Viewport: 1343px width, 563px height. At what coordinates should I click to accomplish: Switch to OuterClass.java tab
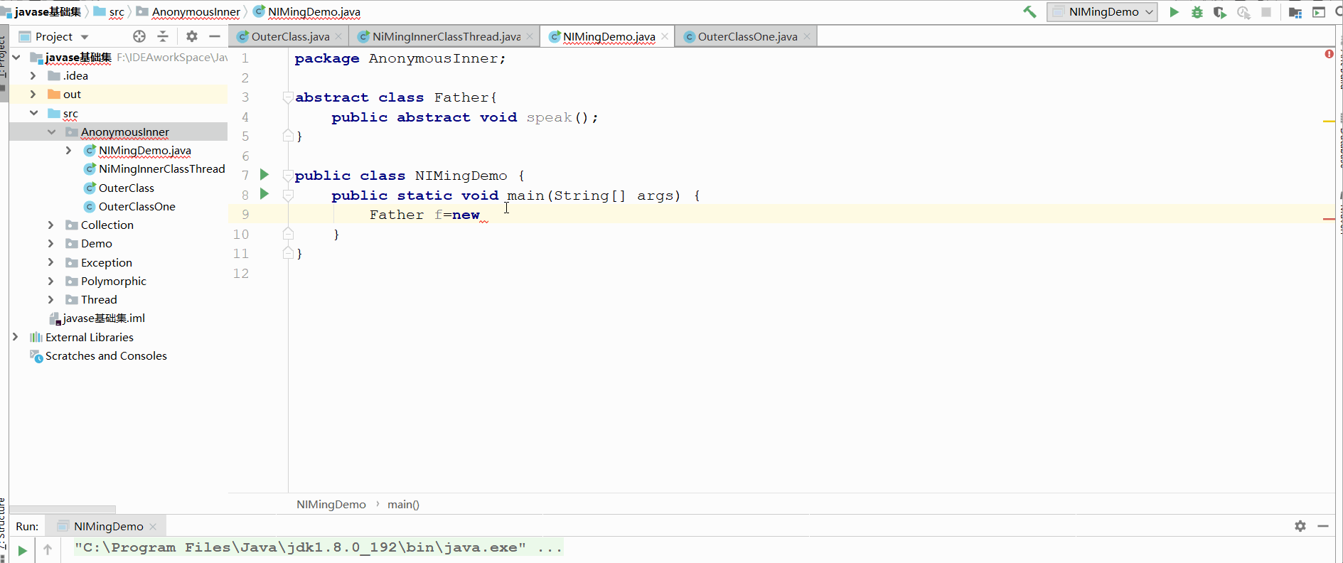point(289,36)
